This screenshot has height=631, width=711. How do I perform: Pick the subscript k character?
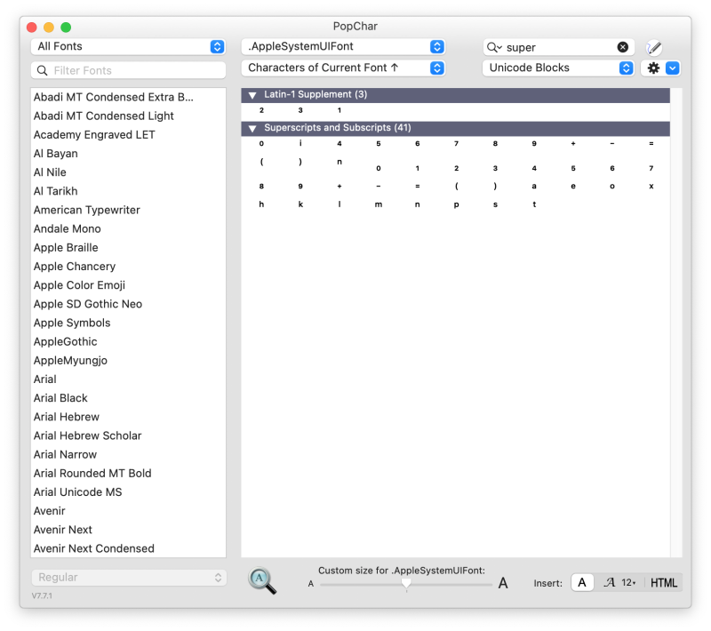point(300,204)
